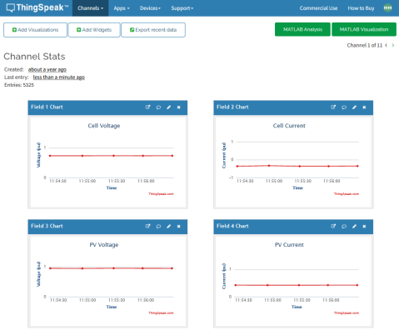Image resolution: width=399 pixels, height=330 pixels.
Task: Click the 'Entries: 5325' text
Action: (x=19, y=85)
